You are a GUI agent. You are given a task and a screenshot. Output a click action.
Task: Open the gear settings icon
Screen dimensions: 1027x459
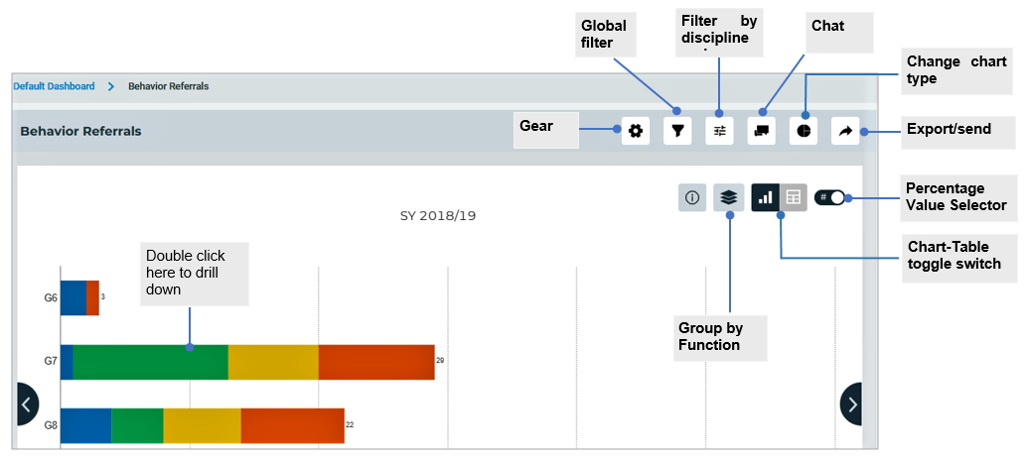636,131
